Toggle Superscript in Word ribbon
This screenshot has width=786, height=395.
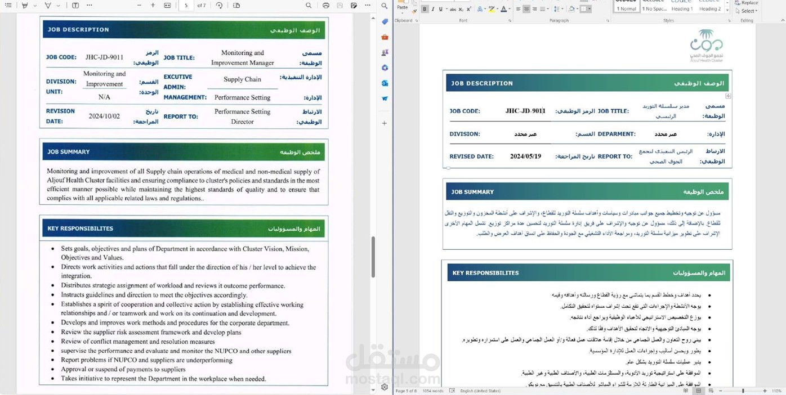pyautogui.click(x=468, y=9)
